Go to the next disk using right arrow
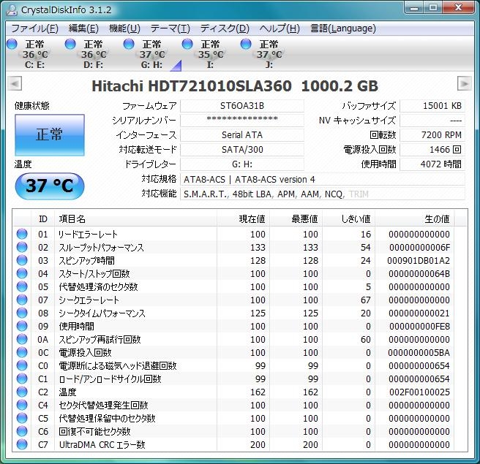Viewport: 480px width, 464px height. tap(464, 83)
